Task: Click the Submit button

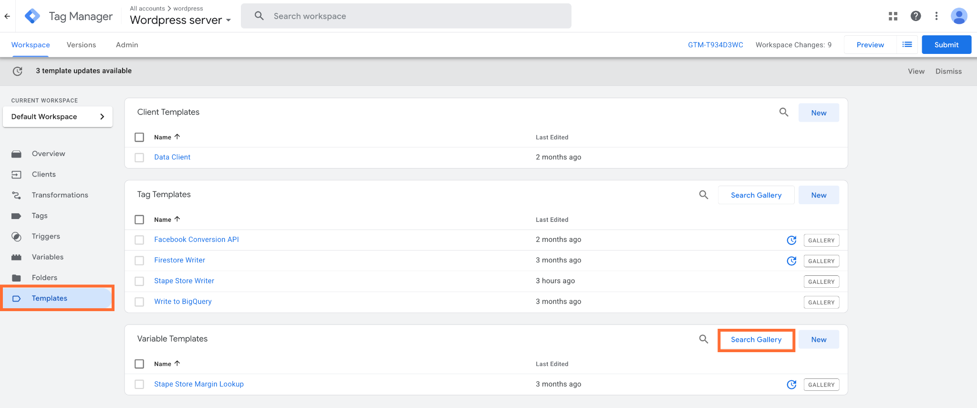Action: (946, 44)
